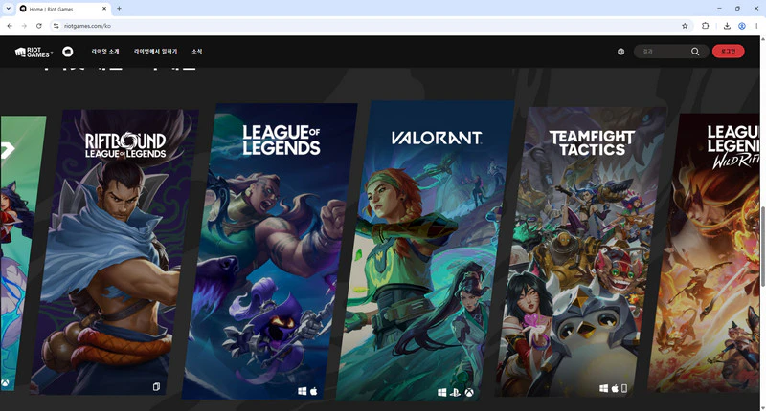This screenshot has width=766, height=411.
Task: Click the Windows icon on League of Legends card
Action: tap(303, 391)
